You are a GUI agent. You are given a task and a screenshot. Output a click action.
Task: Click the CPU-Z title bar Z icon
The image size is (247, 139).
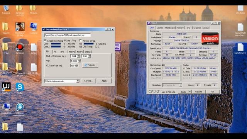click(x=149, y=23)
